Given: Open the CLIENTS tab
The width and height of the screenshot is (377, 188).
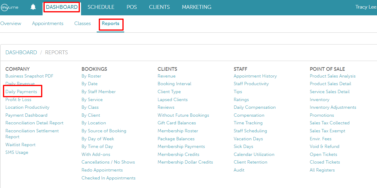Looking at the screenshot, I should [x=159, y=7].
